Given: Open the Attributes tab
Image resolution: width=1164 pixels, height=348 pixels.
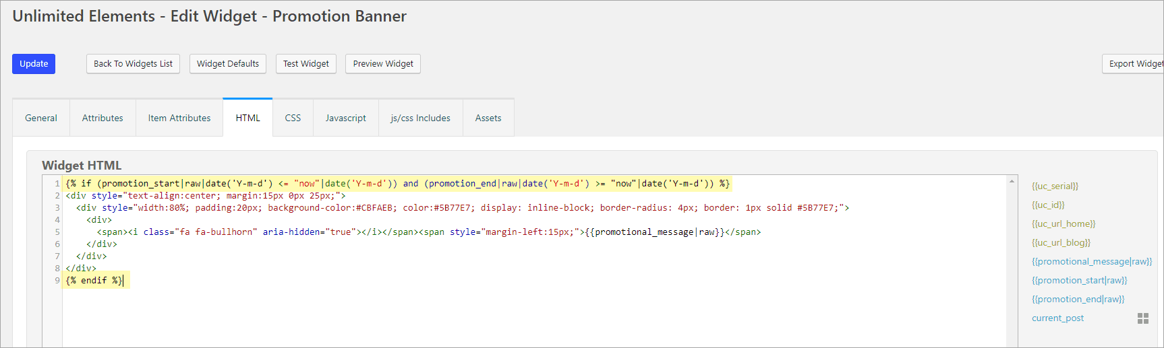Looking at the screenshot, I should click(103, 118).
